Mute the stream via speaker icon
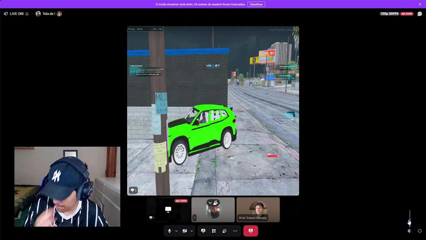Viewport: 426px width, 240px height. (x=410, y=231)
